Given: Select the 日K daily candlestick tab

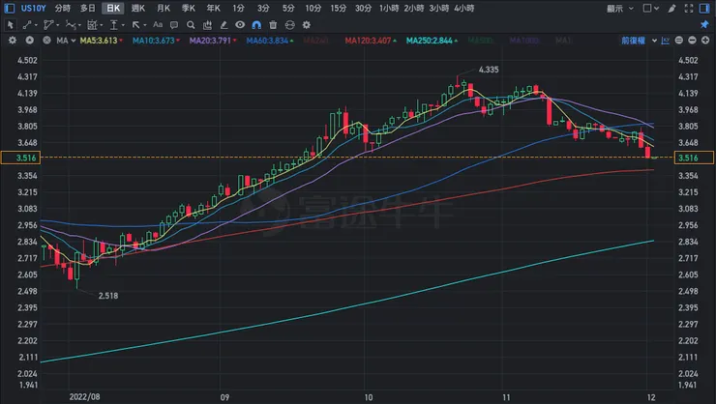Looking at the screenshot, I should tap(113, 8).
